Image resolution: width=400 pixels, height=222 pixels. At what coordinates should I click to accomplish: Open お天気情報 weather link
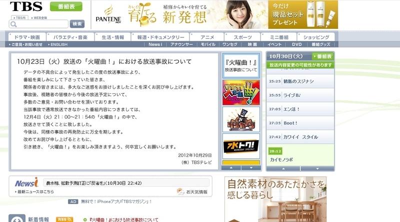pos(196,192)
